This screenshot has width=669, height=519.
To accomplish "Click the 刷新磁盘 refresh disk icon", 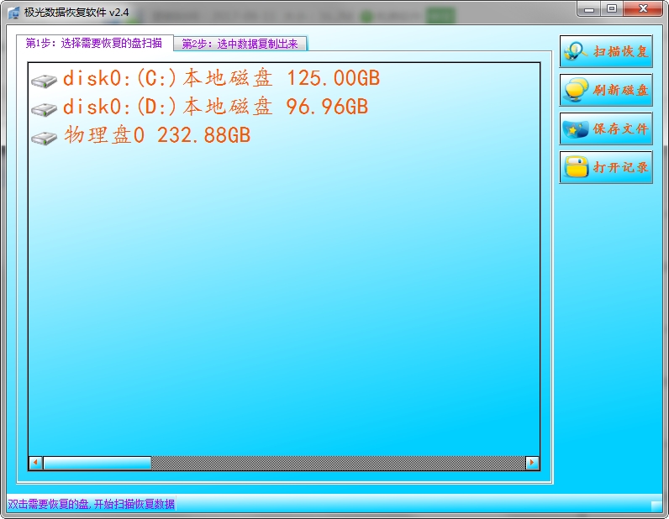I will [x=576, y=90].
